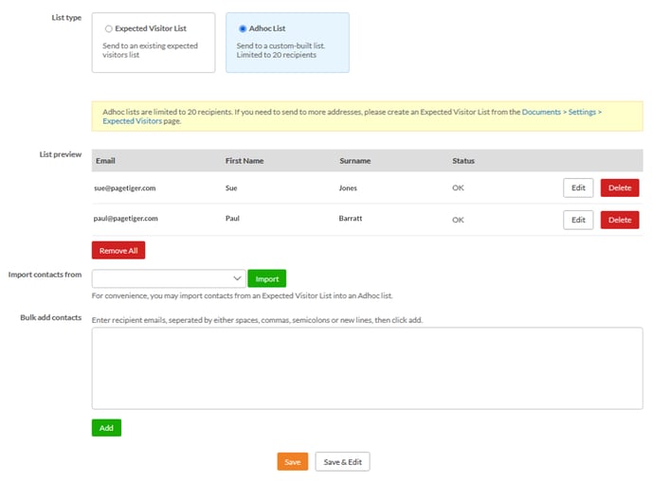652x481 pixels.
Task: Click the green Import button
Action: [266, 278]
